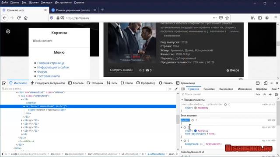Click the padlock site security icon
Viewport: 280px width, 157px height.
point(58,18)
